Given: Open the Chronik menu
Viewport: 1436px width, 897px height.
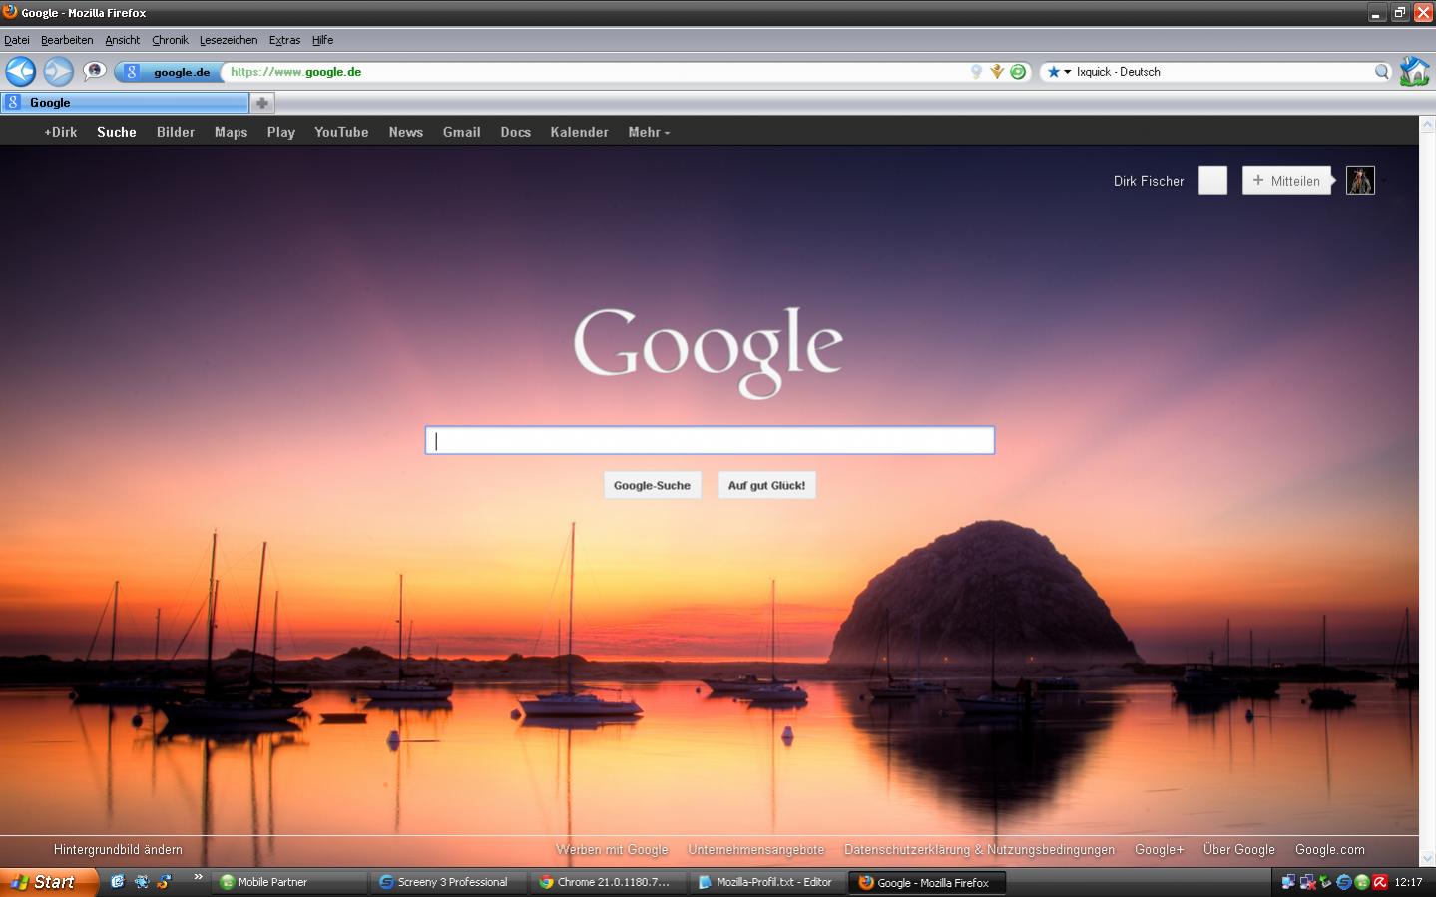Looking at the screenshot, I should pyautogui.click(x=170, y=40).
